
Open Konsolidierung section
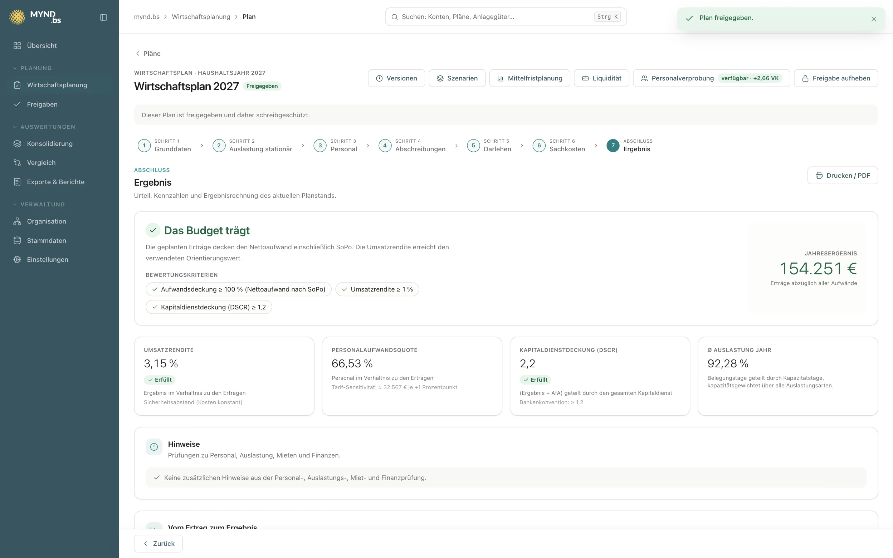click(59, 143)
